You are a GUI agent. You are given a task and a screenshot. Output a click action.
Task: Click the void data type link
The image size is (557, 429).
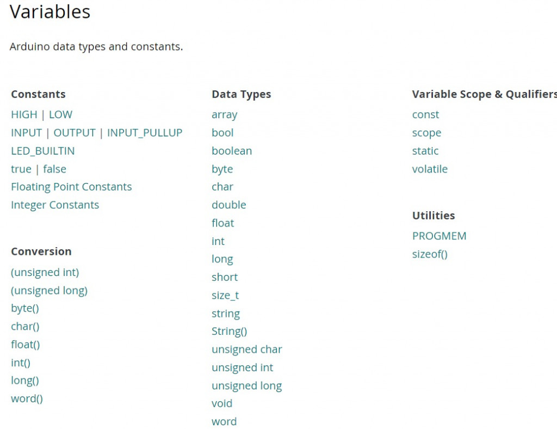222,403
